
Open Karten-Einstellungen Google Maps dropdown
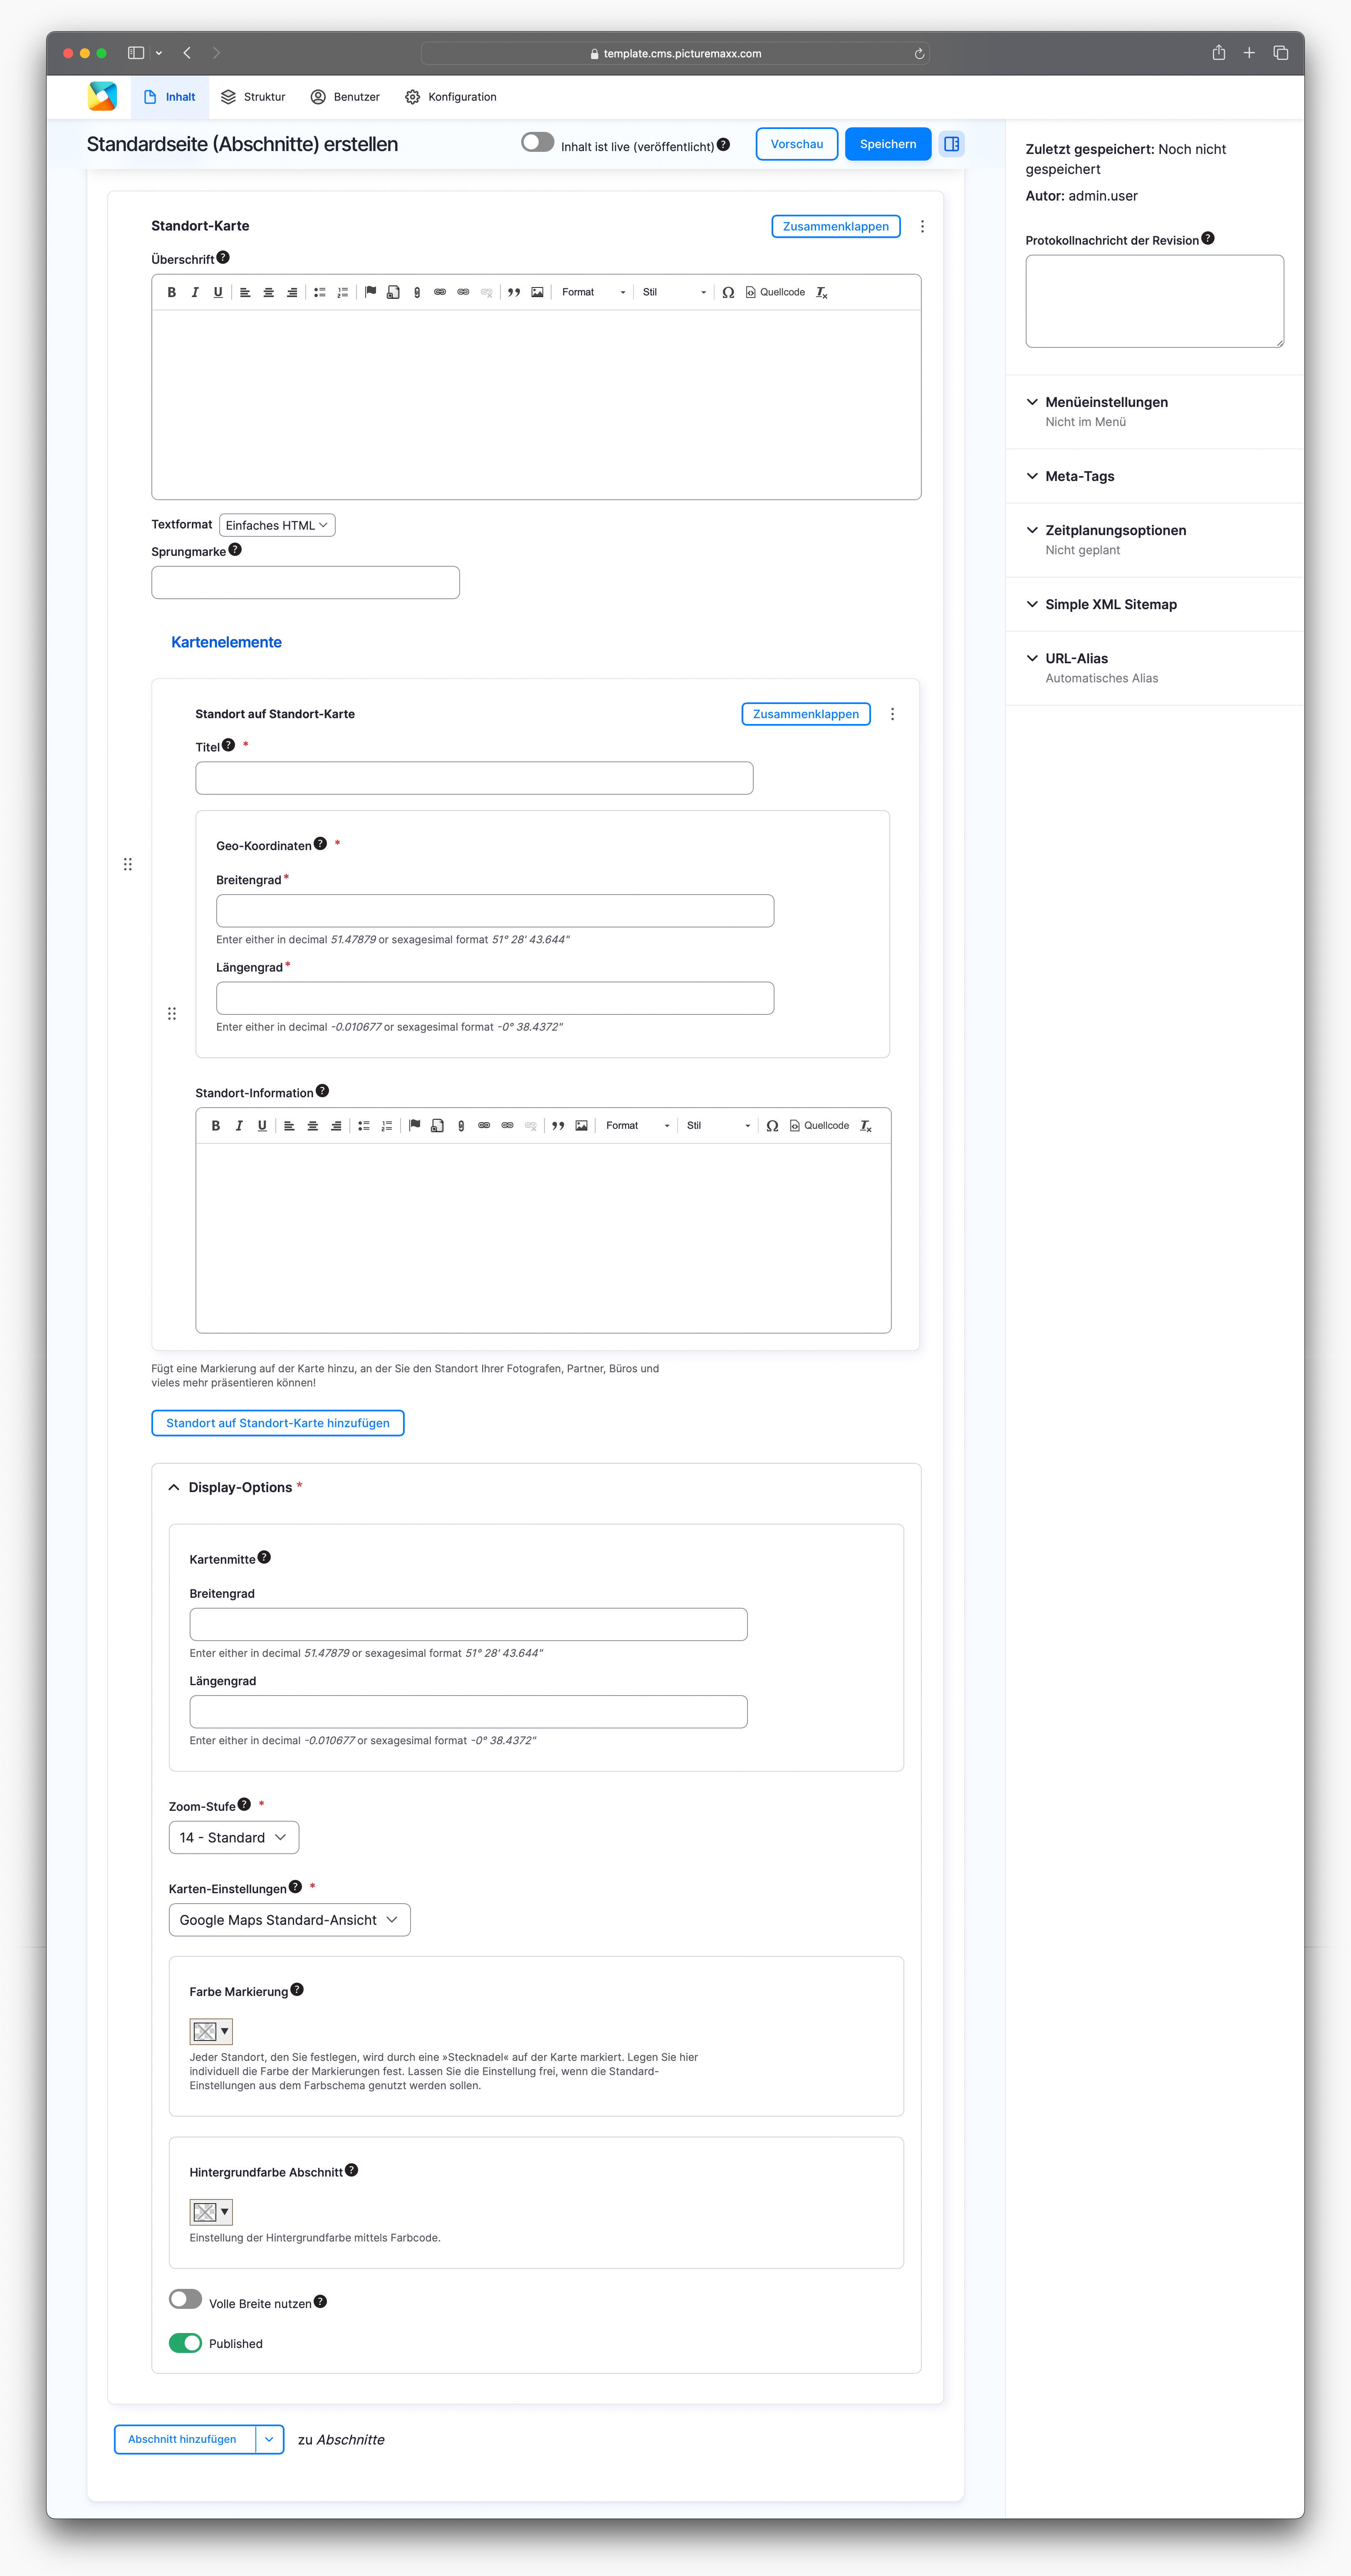coord(289,1920)
